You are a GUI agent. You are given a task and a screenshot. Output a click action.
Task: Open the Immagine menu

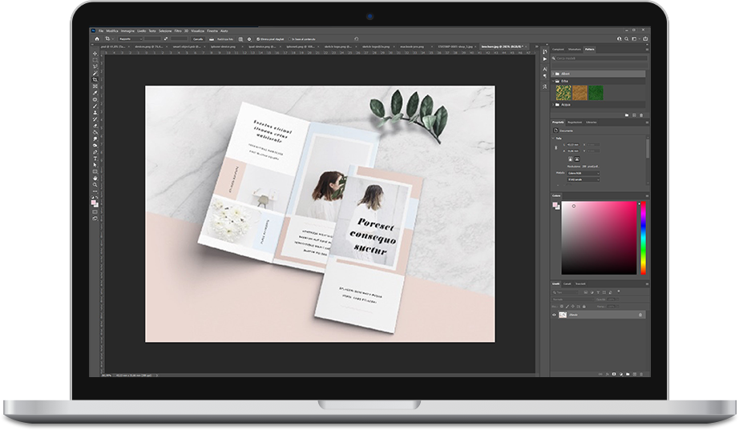(127, 30)
